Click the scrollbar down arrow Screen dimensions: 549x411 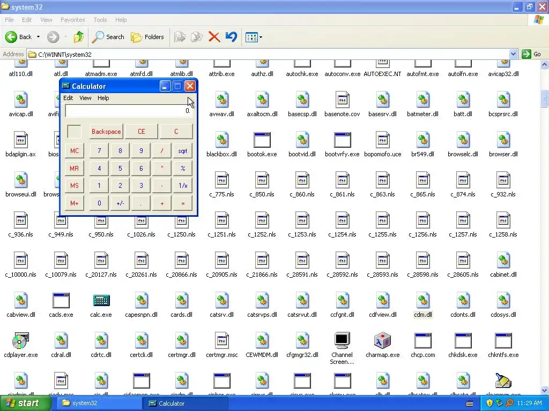(544, 391)
